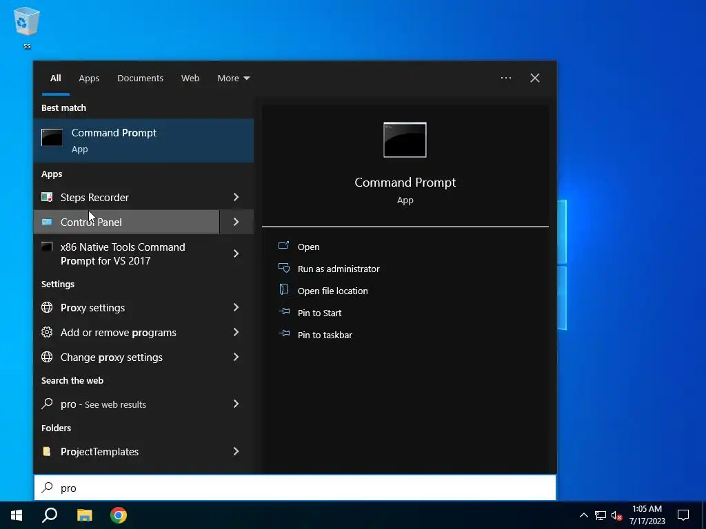Choose Pin to Start
This screenshot has width=706, height=529.
(x=320, y=313)
